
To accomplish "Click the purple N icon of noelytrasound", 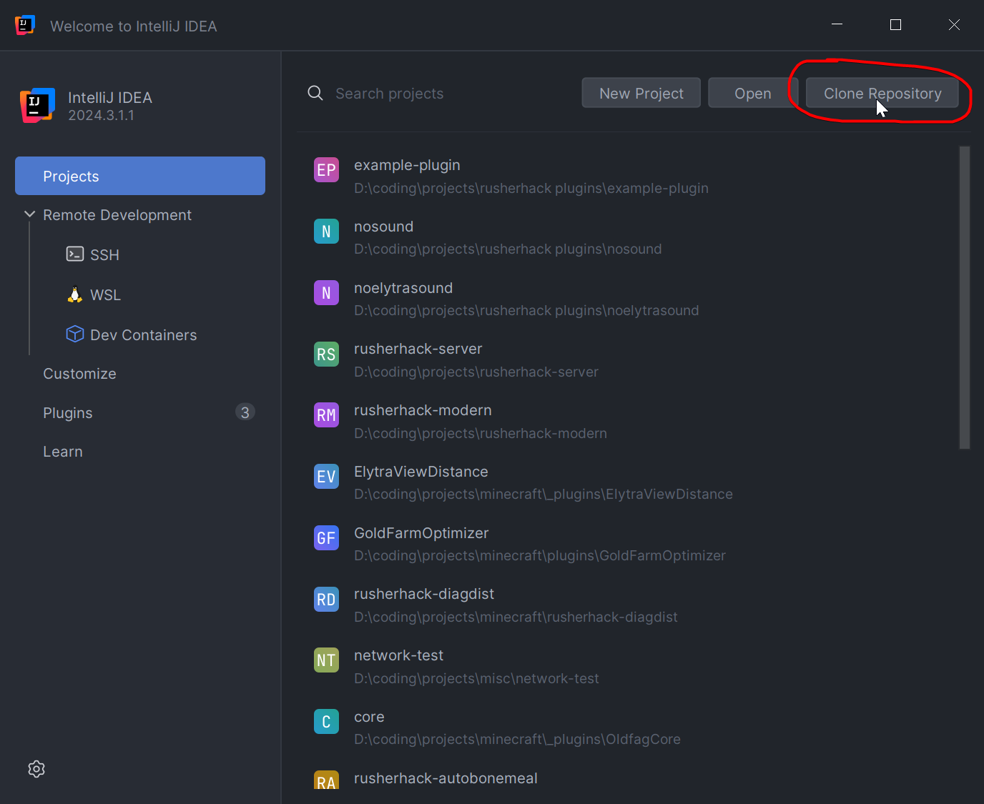I will tap(326, 293).
